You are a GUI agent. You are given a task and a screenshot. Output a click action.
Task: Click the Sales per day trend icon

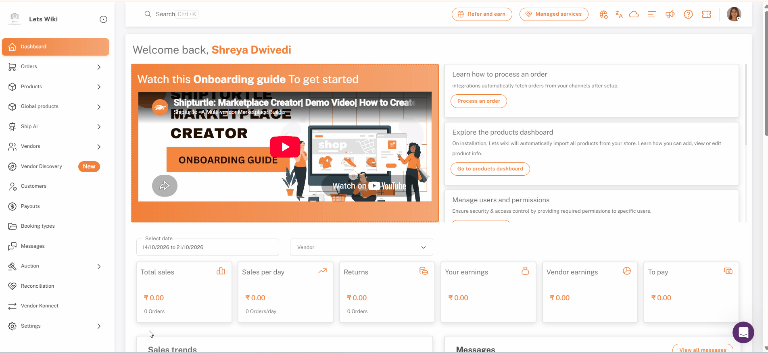click(x=322, y=271)
